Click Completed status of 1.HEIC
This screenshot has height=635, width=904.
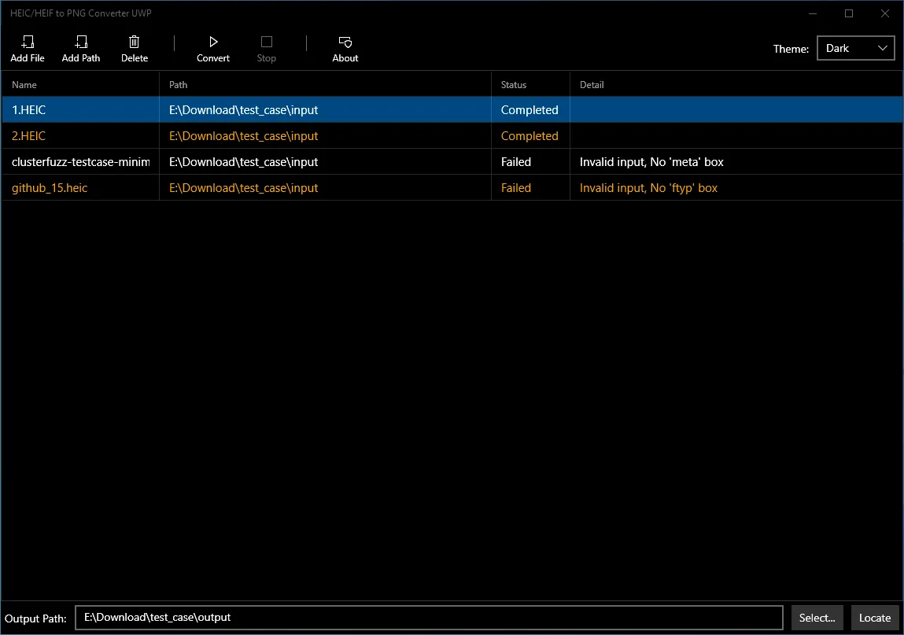pos(529,110)
